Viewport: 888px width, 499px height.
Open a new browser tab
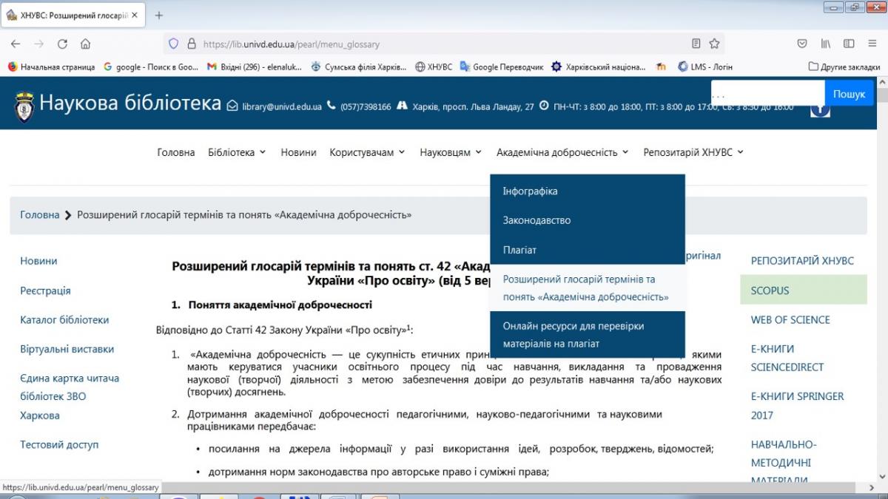(x=158, y=16)
